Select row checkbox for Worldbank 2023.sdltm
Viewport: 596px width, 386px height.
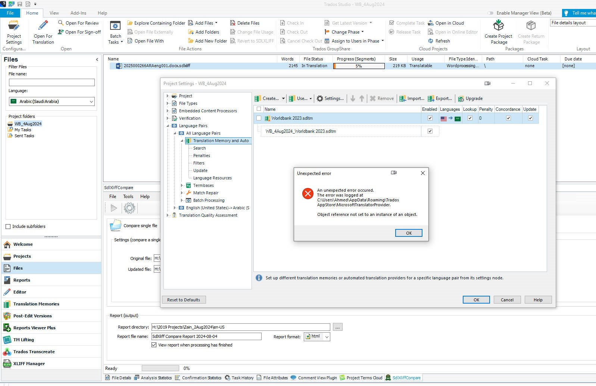tap(259, 118)
